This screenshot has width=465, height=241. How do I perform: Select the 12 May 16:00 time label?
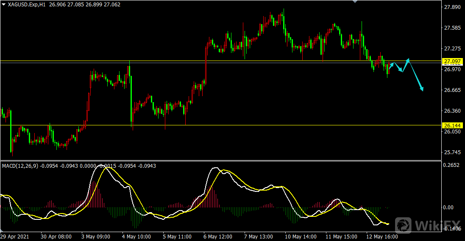tap(382, 237)
